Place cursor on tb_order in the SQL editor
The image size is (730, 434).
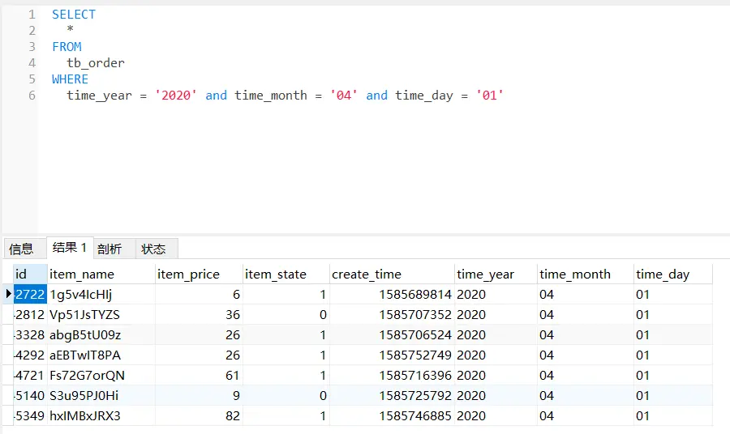pyautogui.click(x=96, y=62)
